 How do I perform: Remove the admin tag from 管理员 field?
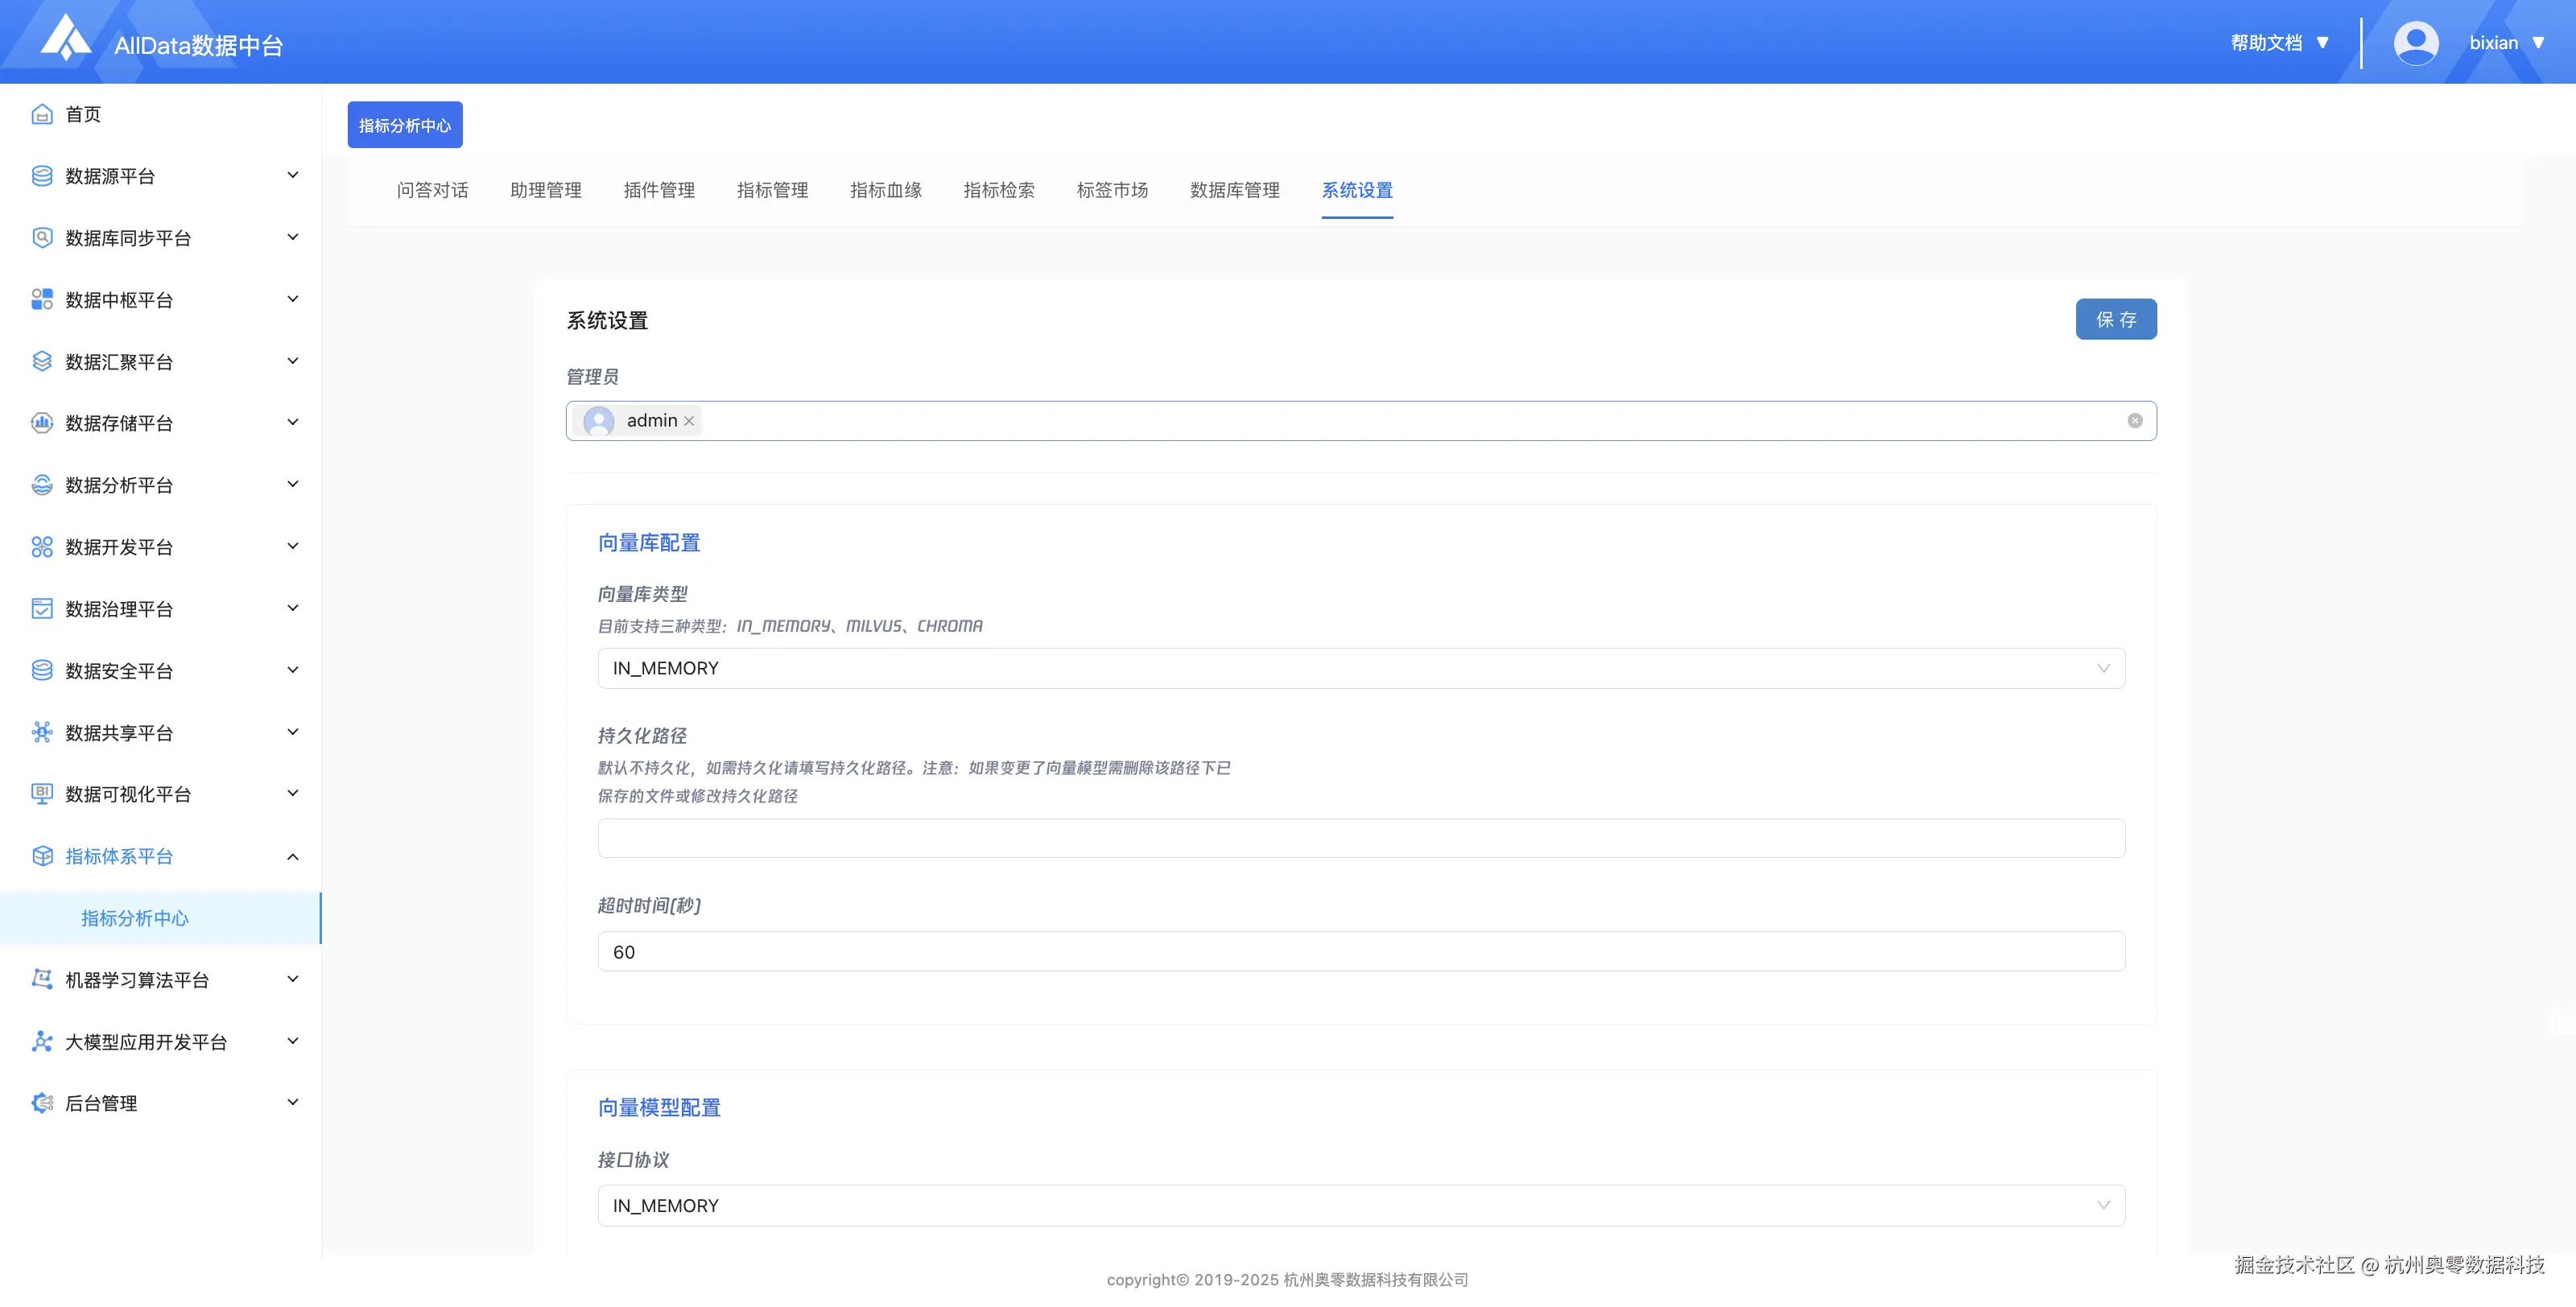(689, 421)
